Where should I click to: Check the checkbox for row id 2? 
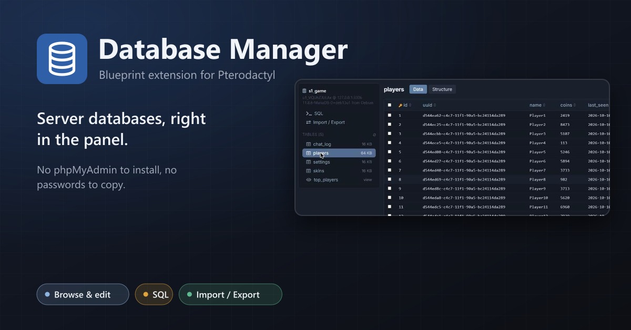click(390, 125)
